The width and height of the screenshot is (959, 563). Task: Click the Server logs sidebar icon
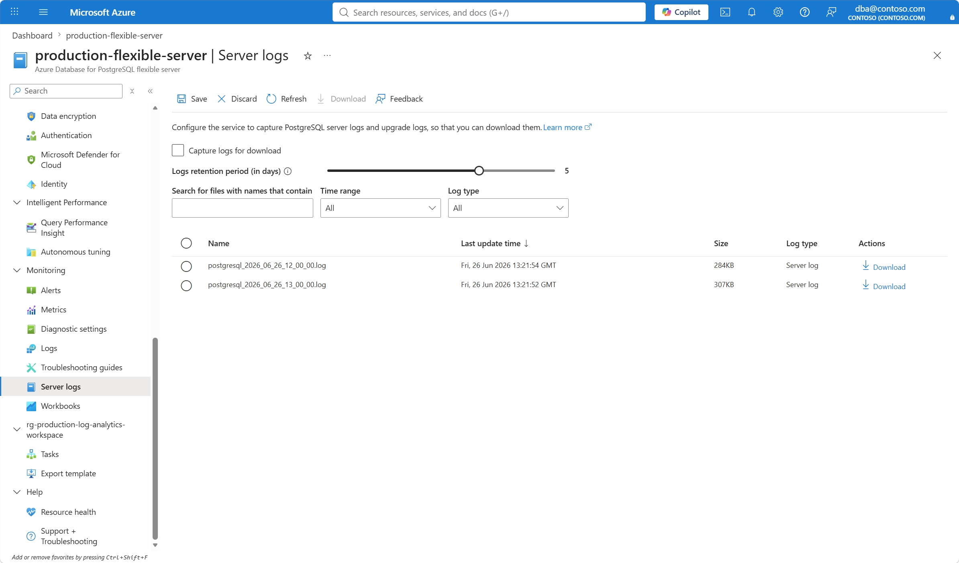[x=31, y=387]
